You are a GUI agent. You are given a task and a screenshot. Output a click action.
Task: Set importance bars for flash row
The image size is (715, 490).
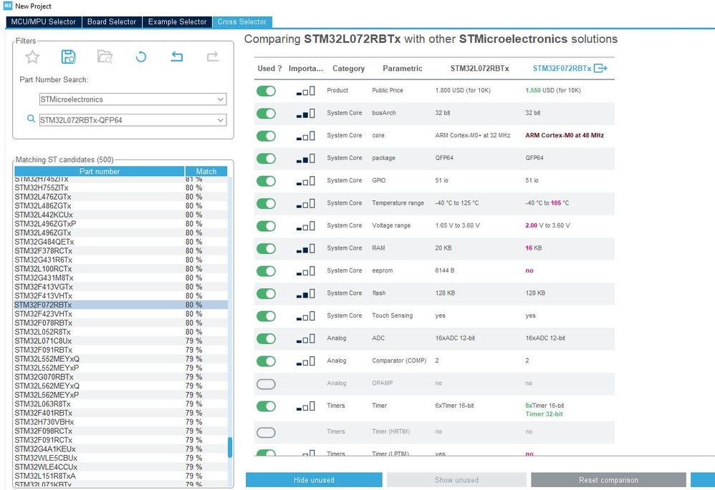tap(305, 294)
